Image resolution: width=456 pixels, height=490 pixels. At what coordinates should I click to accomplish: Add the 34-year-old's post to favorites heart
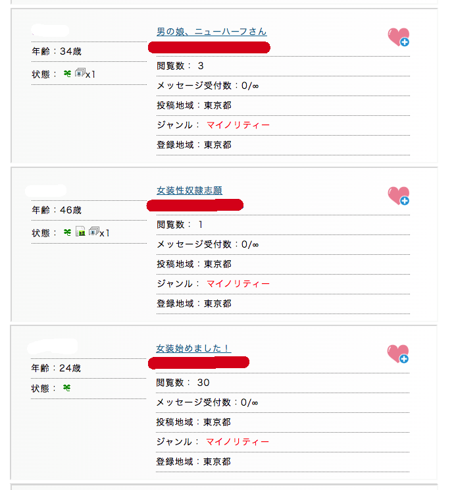tap(399, 37)
